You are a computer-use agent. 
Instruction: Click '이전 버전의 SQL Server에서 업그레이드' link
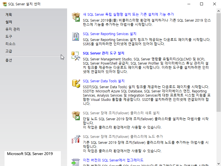point(113,160)
